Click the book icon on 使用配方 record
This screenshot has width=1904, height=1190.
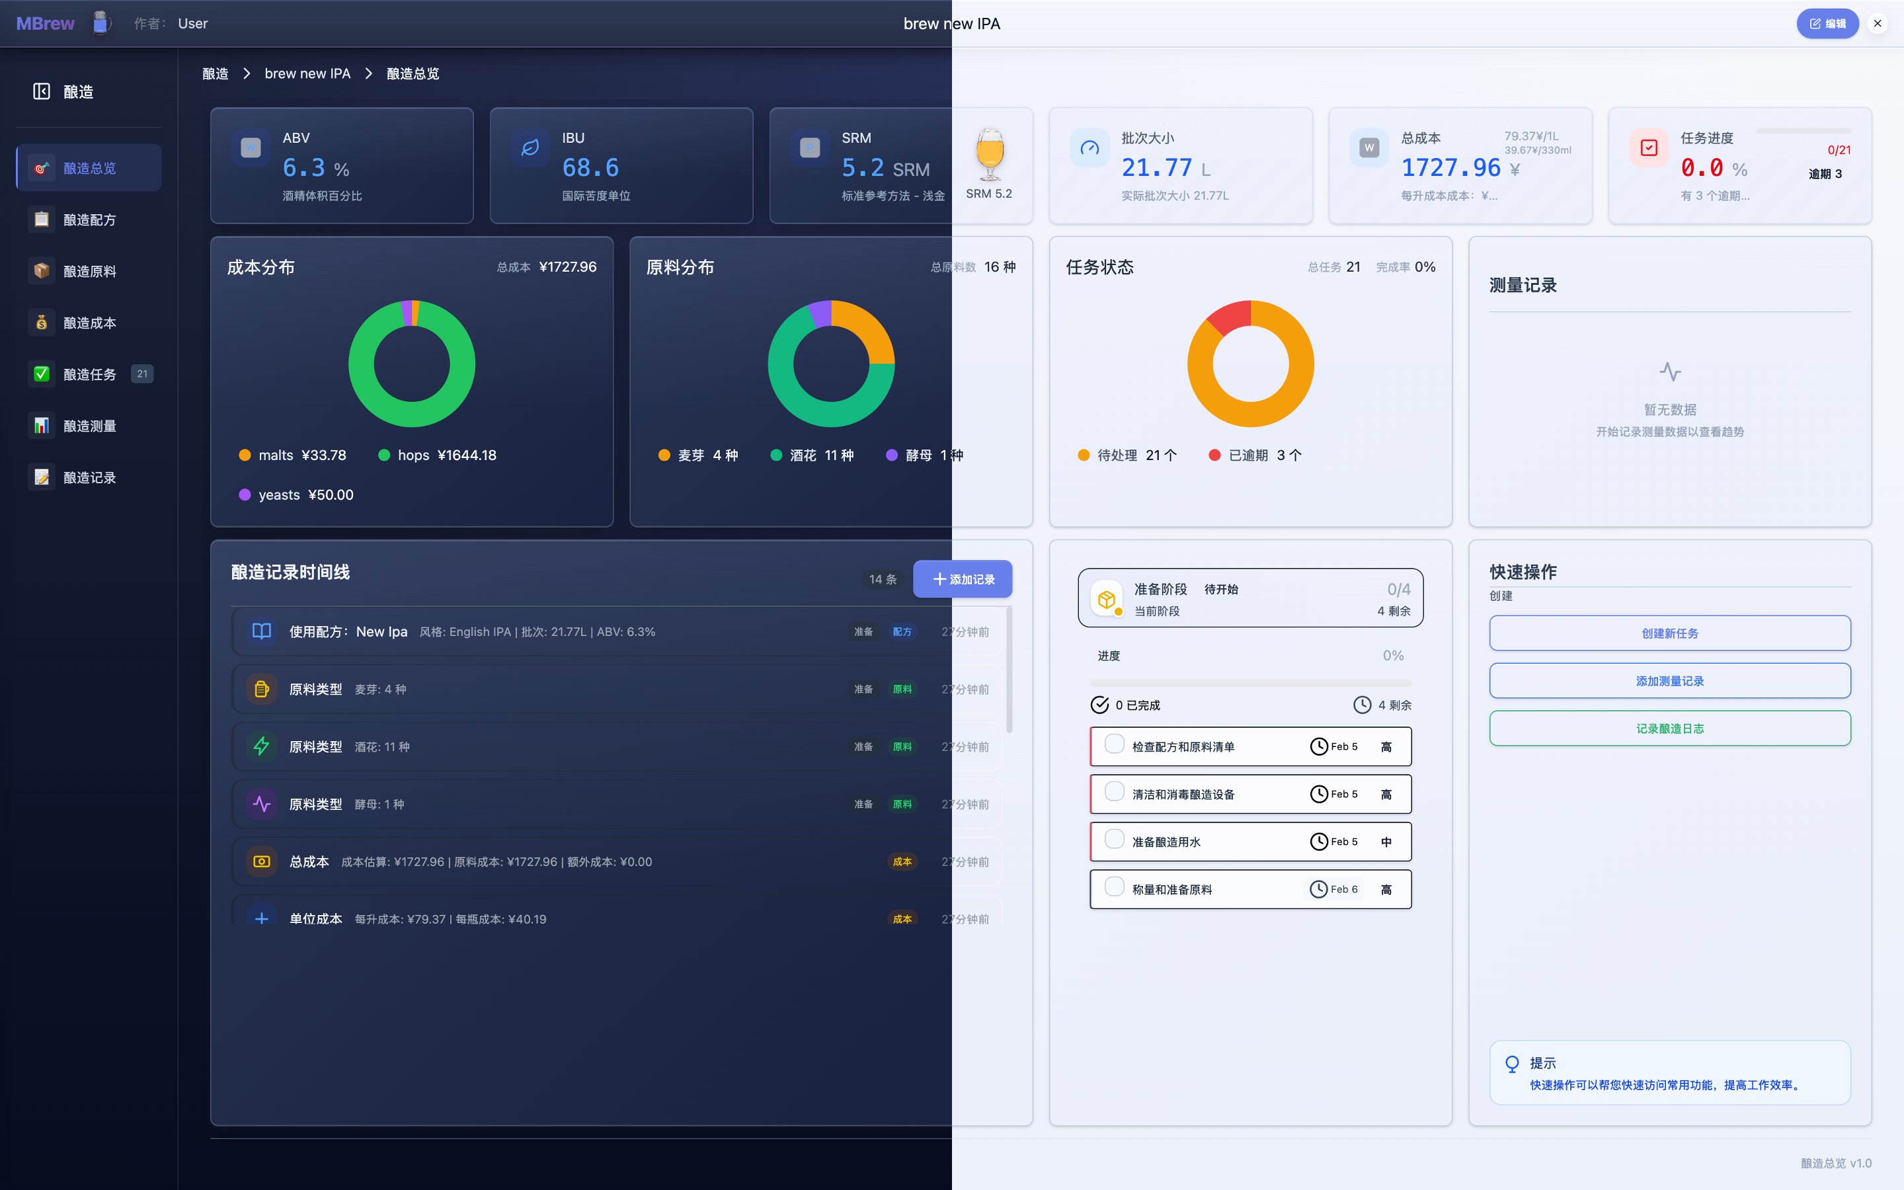click(x=261, y=631)
